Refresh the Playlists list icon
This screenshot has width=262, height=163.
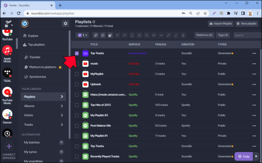94,22
